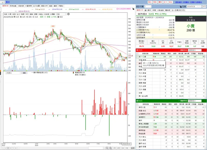Screen dimensions: 207x150
Task: Open the 體檢表 tab
Action: [x=168, y=10]
